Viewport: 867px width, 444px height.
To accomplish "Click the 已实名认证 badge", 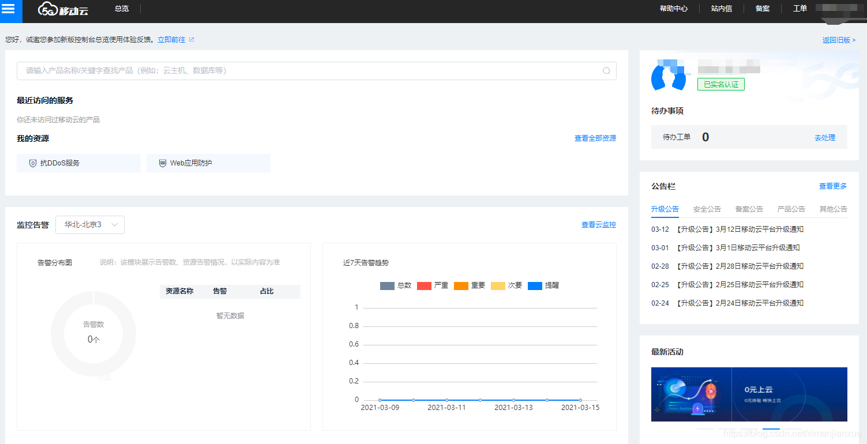I will coord(721,84).
